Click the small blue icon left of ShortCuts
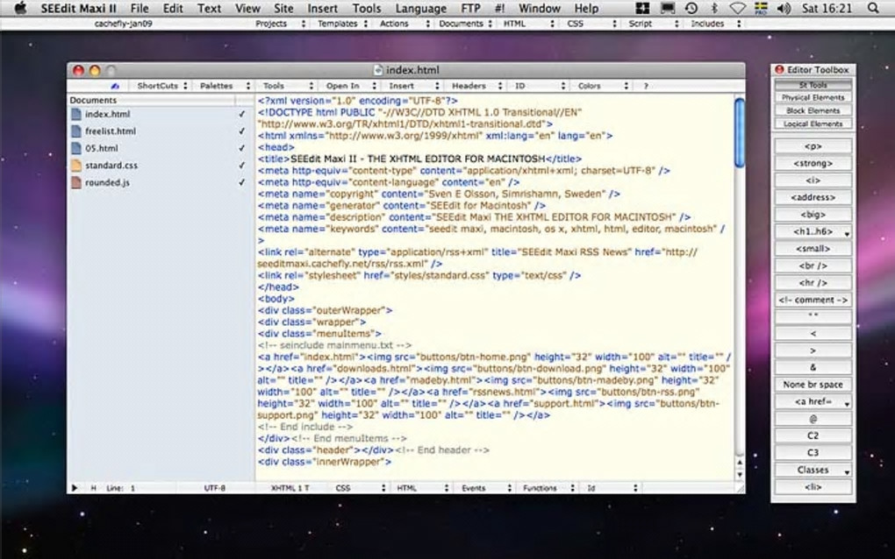 [x=115, y=86]
